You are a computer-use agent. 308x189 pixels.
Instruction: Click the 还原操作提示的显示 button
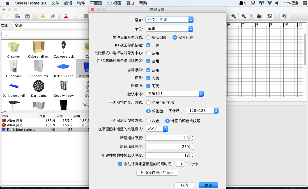click(157, 173)
